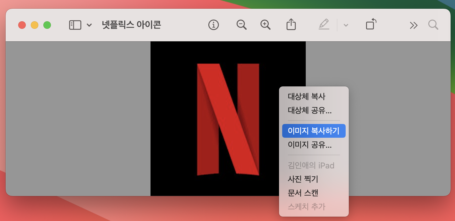Screen dimensions: 455x221
Task: Open the Share toolbar icon
Action: pos(291,25)
